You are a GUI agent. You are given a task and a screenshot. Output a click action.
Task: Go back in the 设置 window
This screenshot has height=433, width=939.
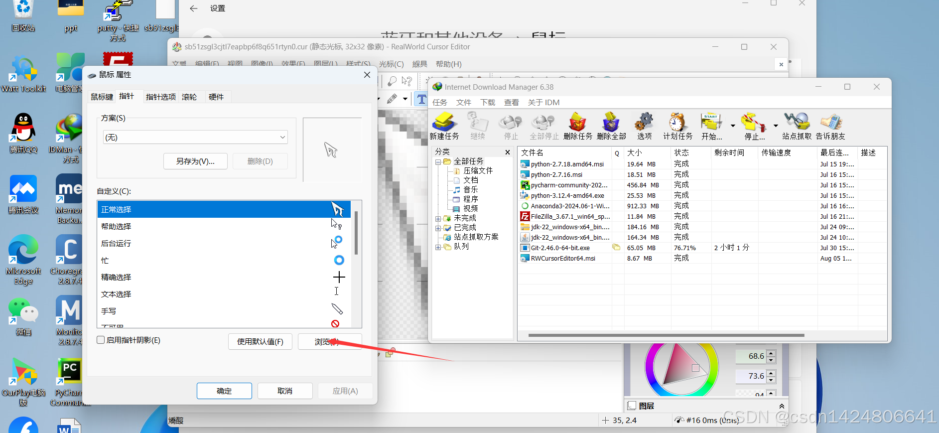[x=194, y=8]
